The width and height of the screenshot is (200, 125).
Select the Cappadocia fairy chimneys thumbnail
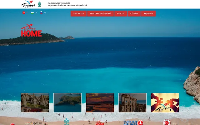coord(35,103)
